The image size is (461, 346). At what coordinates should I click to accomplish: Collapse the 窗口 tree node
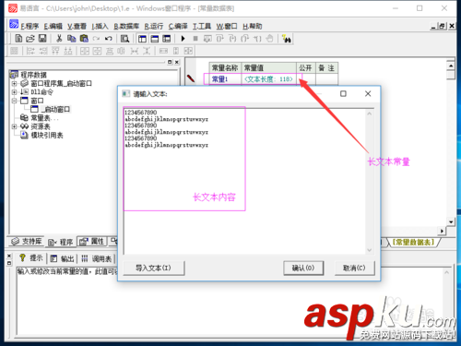pyautogui.click(x=14, y=101)
